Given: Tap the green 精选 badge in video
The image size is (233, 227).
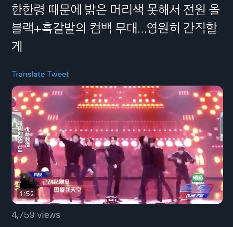Looking at the screenshot, I should coord(198,179).
